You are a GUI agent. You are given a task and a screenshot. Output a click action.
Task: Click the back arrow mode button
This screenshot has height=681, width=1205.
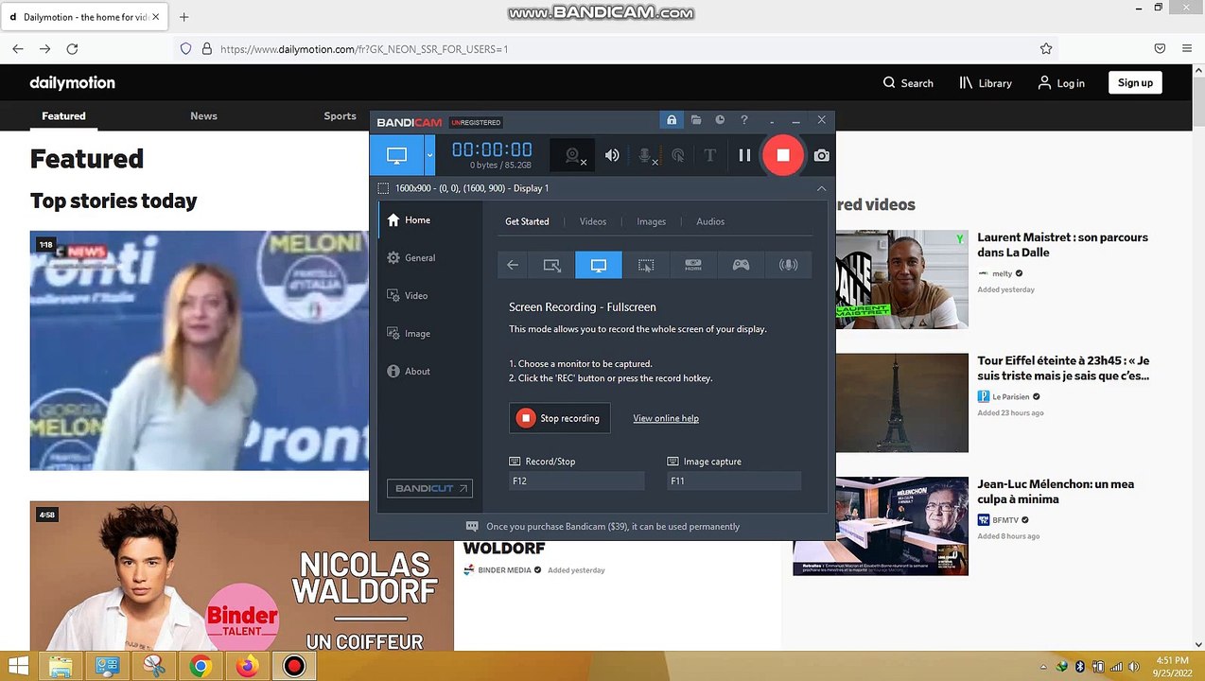tap(513, 265)
